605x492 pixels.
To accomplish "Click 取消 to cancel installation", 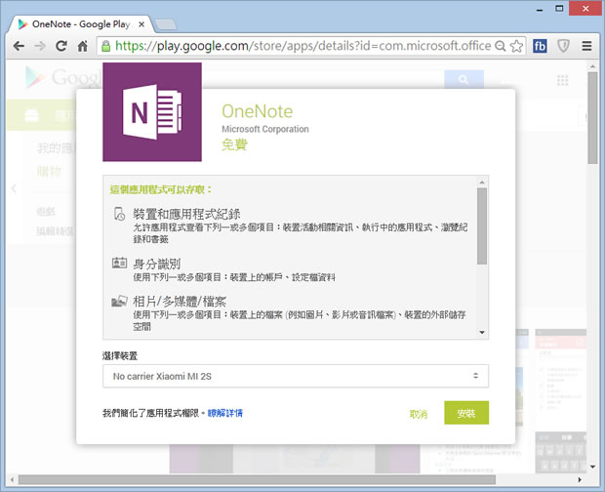I will (x=419, y=414).
